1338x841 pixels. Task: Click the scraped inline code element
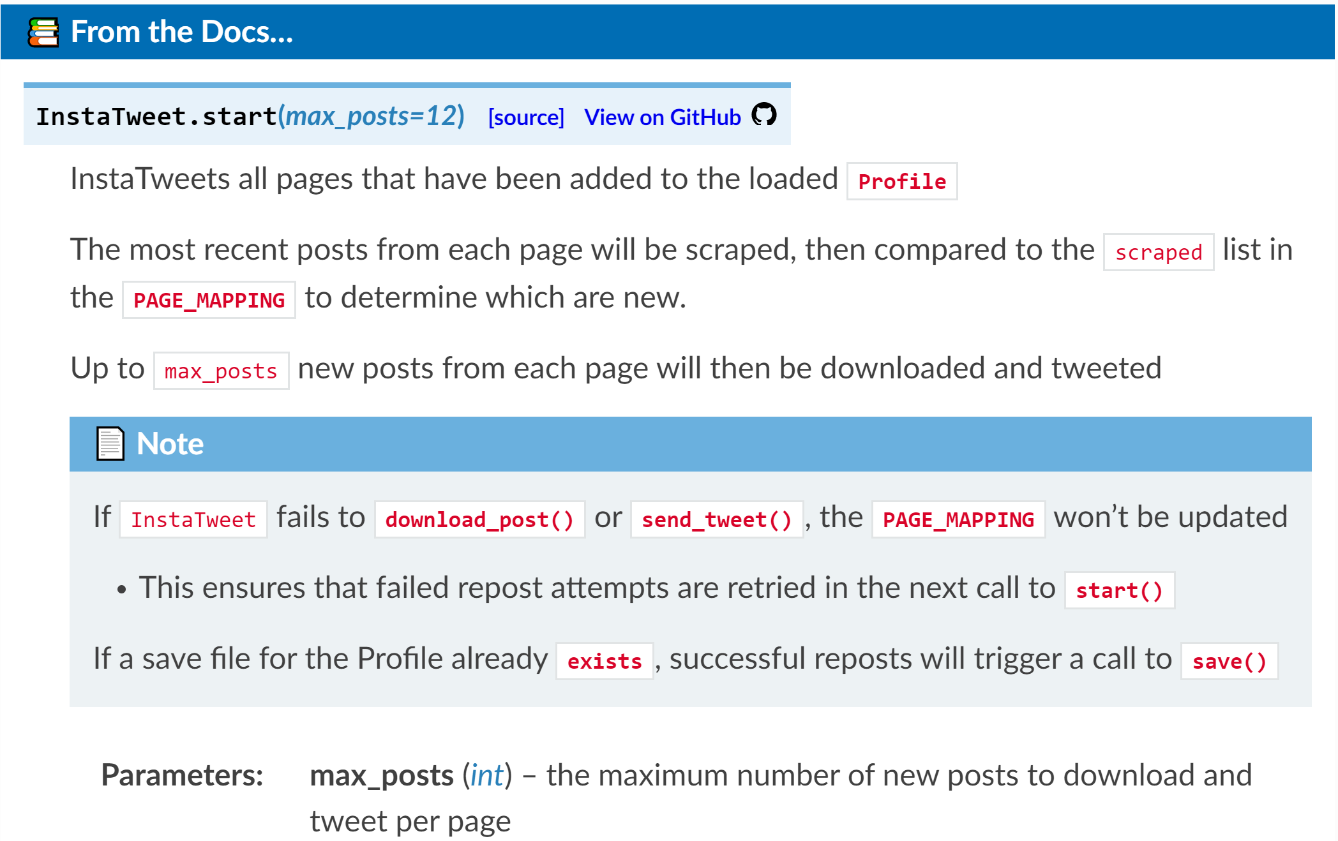(1158, 253)
